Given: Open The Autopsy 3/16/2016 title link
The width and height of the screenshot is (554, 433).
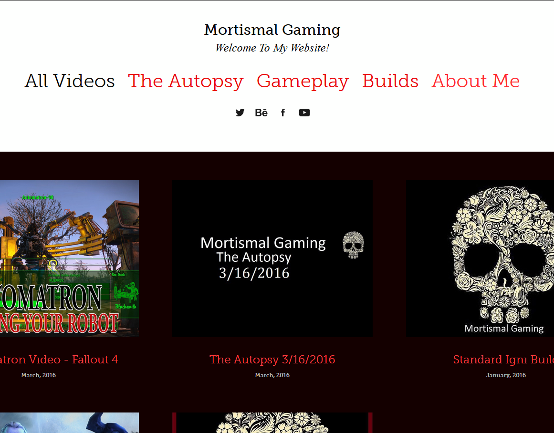Looking at the screenshot, I should [272, 359].
